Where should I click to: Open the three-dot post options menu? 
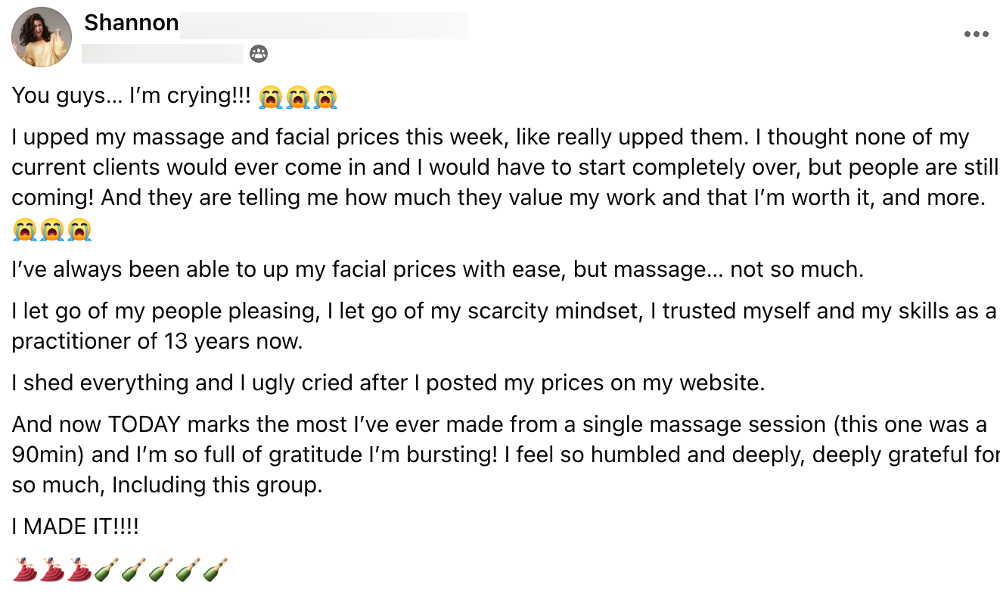tap(976, 34)
